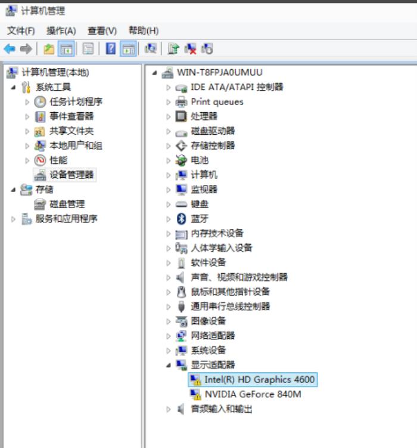Viewport: 417px width, 448px height.
Task: Collapse the 系统工具 tree node
Action: pos(14,87)
